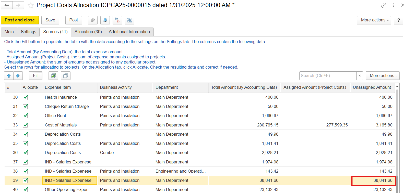Show Dr/Cr journal entries icon
This screenshot has width=404, height=193.
[x=117, y=20]
